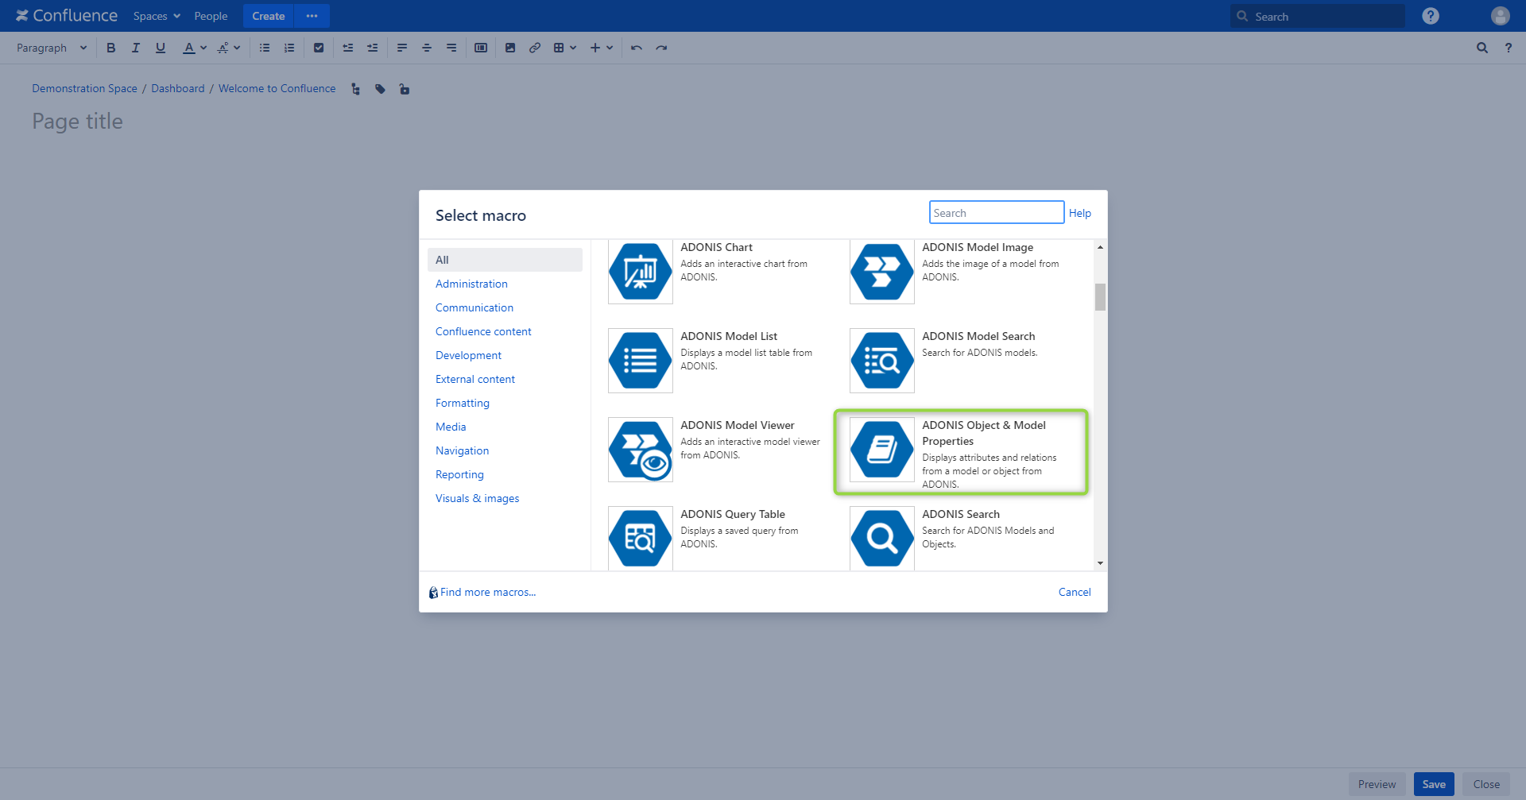Align text right

tap(451, 48)
